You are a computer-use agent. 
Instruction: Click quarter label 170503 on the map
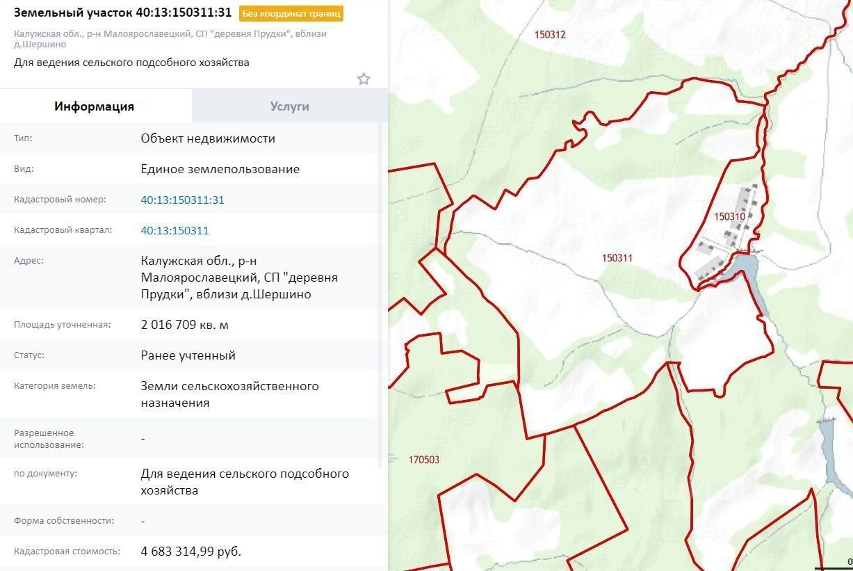tap(424, 460)
